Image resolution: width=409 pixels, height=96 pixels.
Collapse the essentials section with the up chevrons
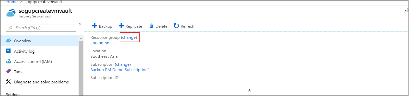click(x=250, y=90)
